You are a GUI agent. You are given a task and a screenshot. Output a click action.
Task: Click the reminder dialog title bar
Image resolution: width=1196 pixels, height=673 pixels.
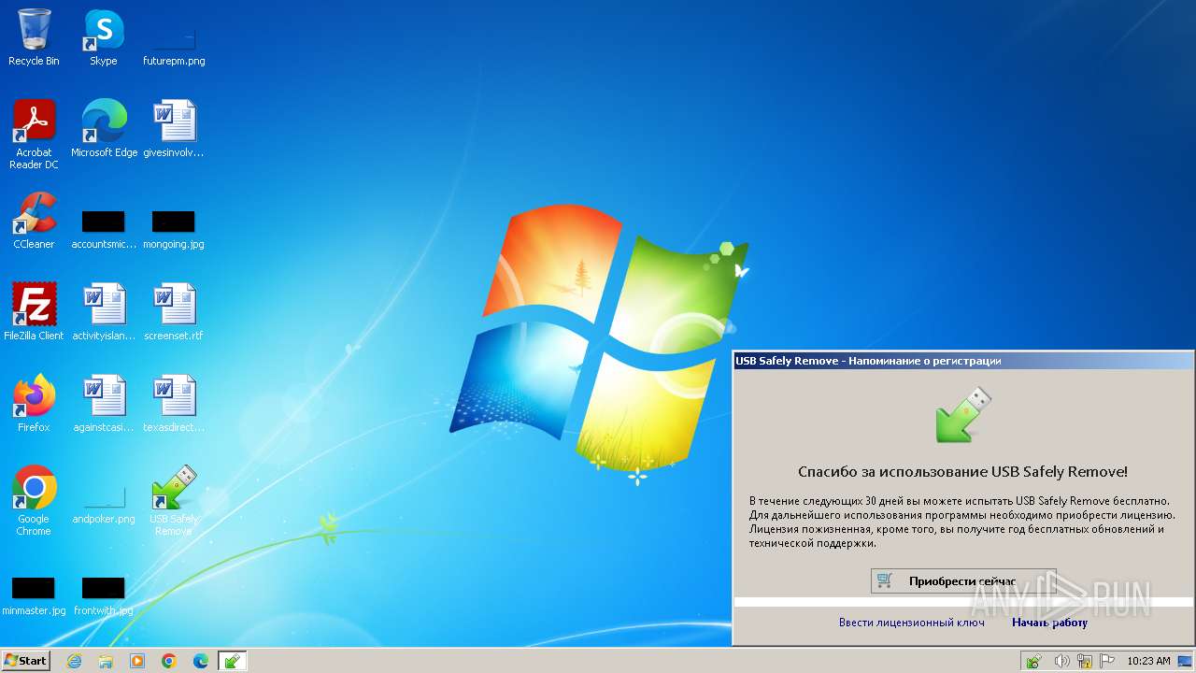(x=963, y=361)
